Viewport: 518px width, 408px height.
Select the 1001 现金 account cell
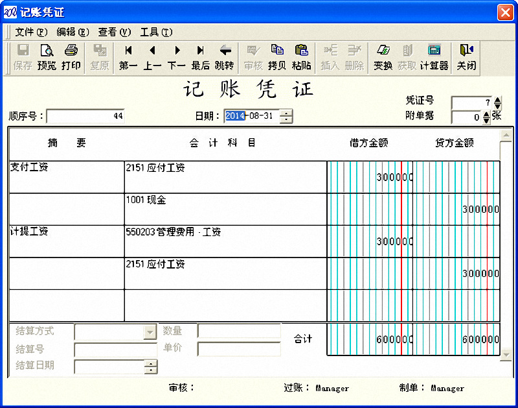[x=225, y=210]
